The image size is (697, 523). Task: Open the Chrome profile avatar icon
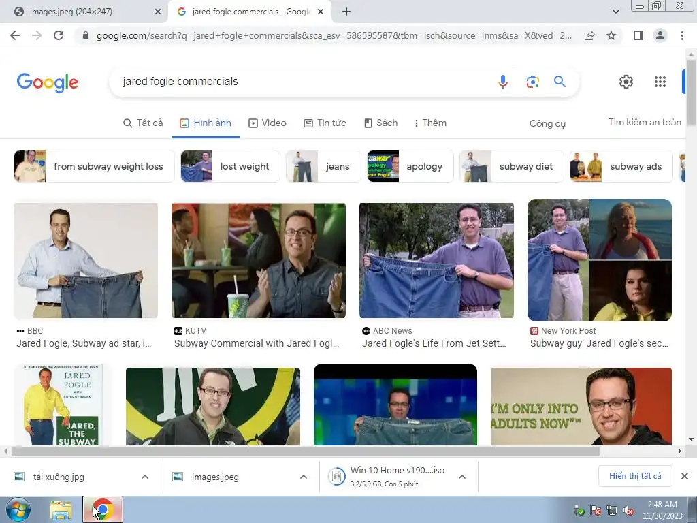pyautogui.click(x=660, y=35)
